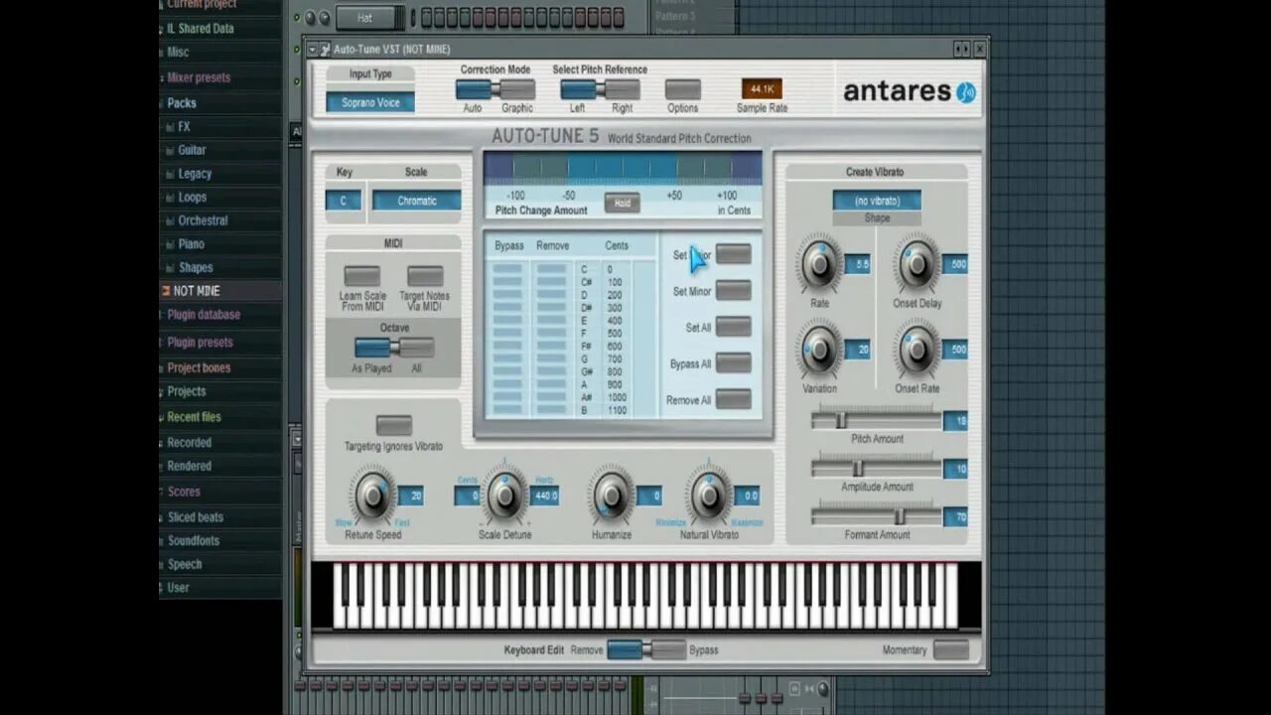This screenshot has height=715, width=1271.
Task: Expand the Misc folder in browser
Action: [178, 53]
